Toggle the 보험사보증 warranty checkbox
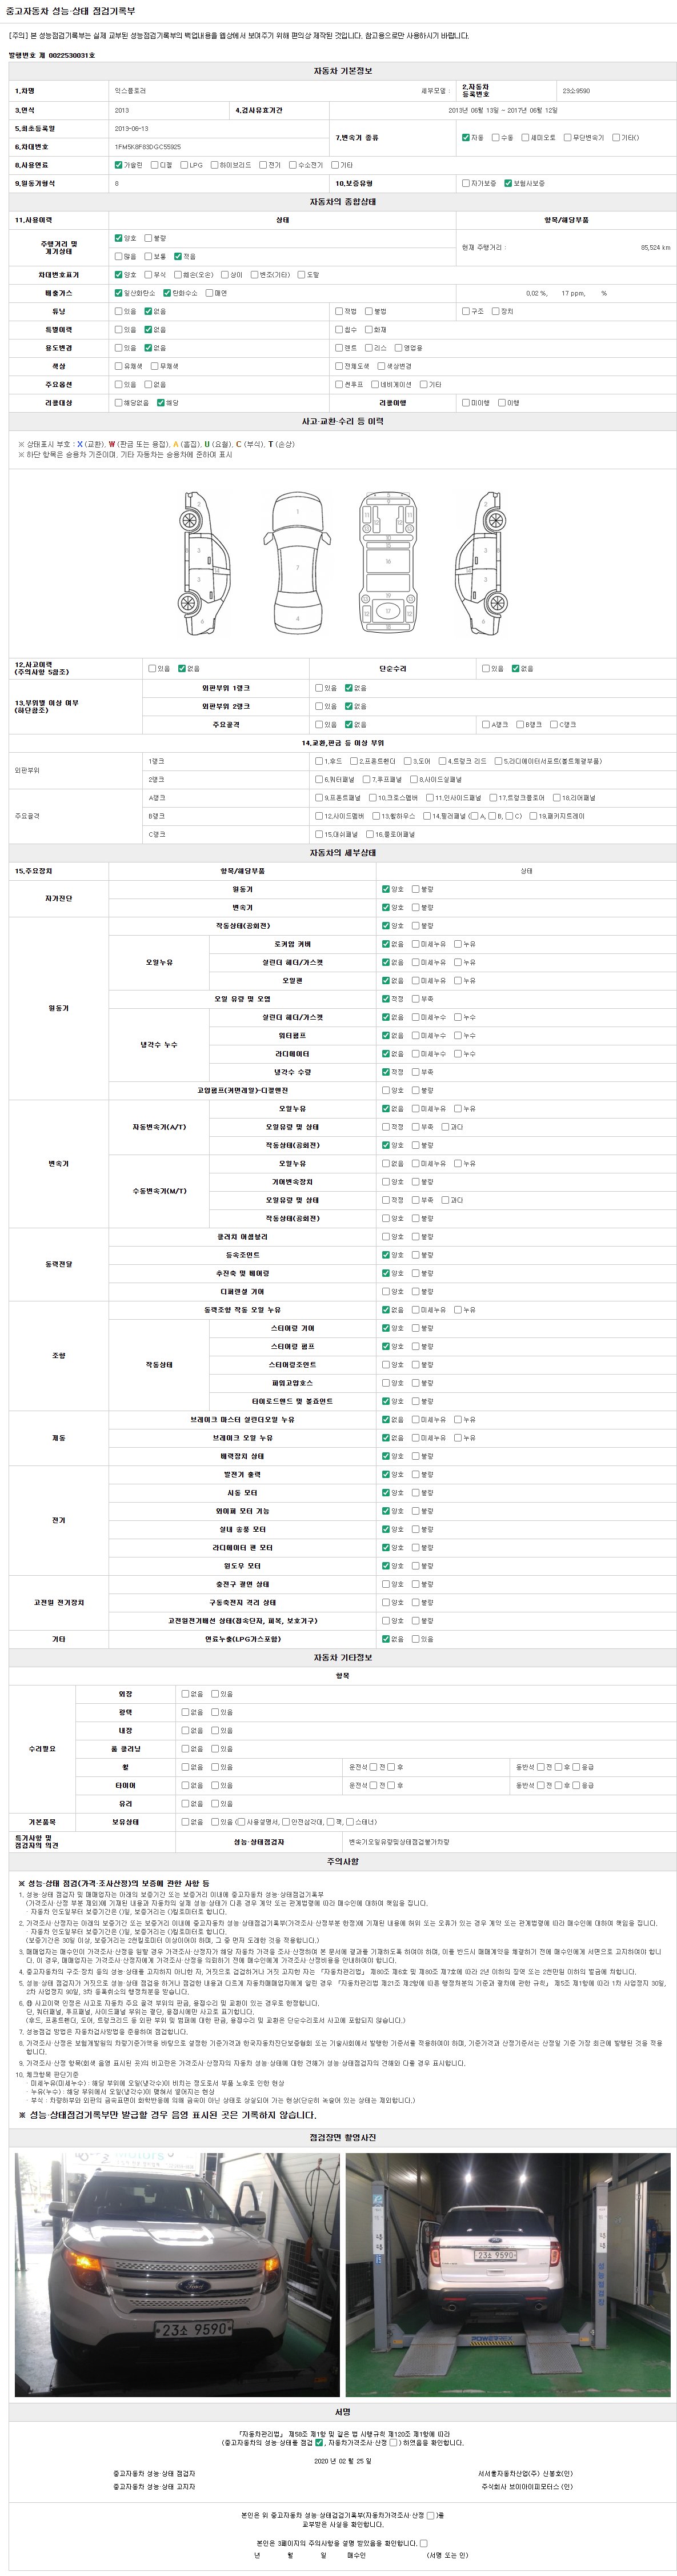Screen dimensions: 677x2576 pos(508,184)
